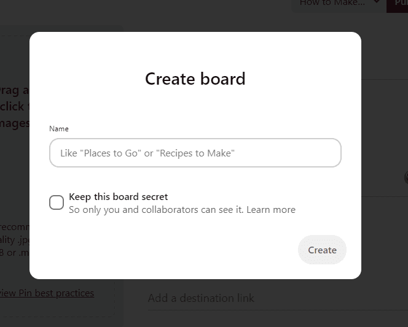Click the "Keep this board secret" label text
408x327 pixels.
tap(119, 197)
